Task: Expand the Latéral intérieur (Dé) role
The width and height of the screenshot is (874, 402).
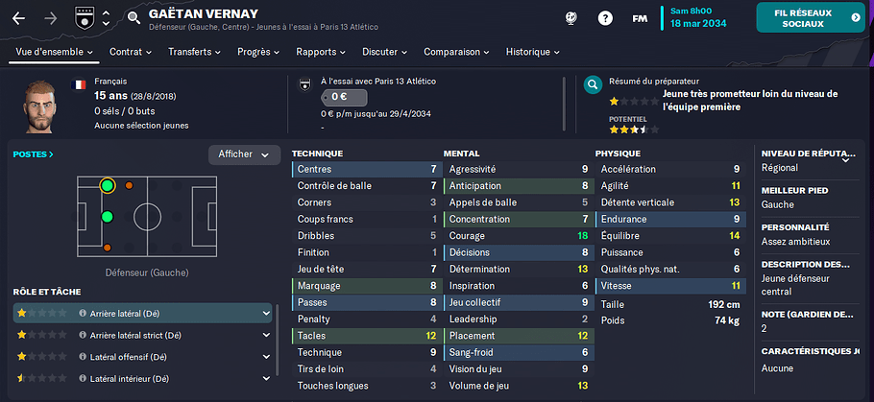Action: click(x=266, y=379)
